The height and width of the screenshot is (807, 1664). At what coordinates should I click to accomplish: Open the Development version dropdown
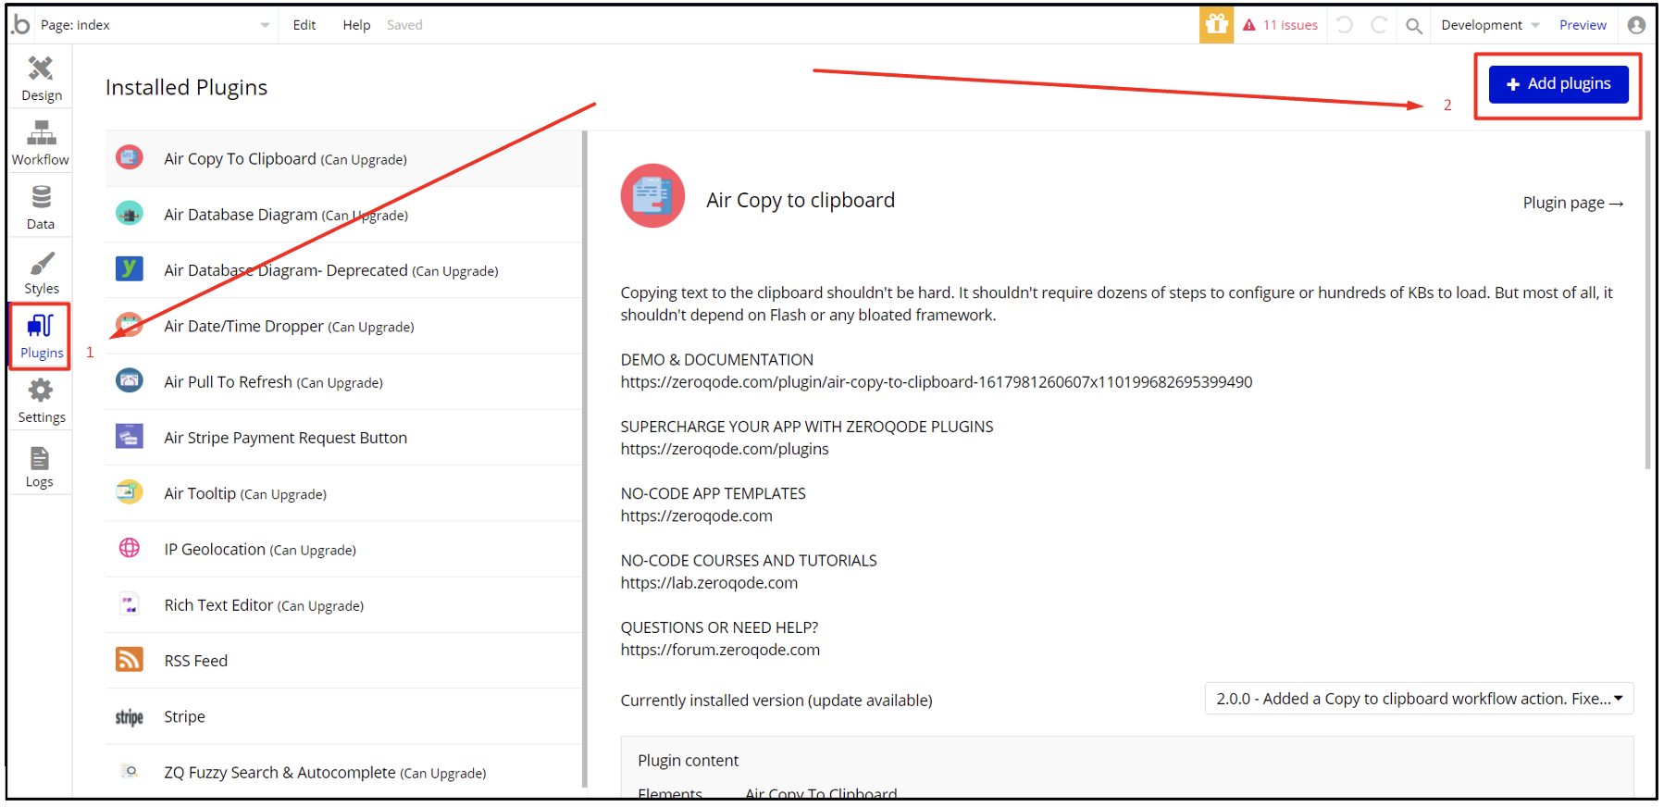[x=1490, y=25]
